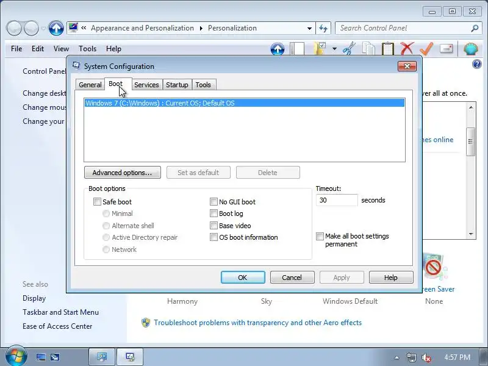Image resolution: width=488 pixels, height=366 pixels.
Task: Expand arrow after Appearance and Personalization breadcrumb
Action: coord(201,28)
